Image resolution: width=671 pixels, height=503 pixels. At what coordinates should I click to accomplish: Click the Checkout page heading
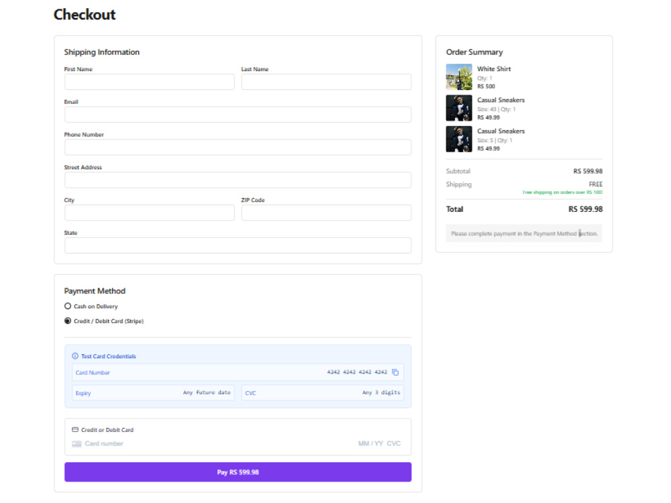85,15
